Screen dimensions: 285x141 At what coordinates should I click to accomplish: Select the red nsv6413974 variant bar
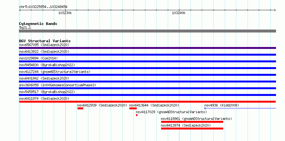tap(192, 129)
